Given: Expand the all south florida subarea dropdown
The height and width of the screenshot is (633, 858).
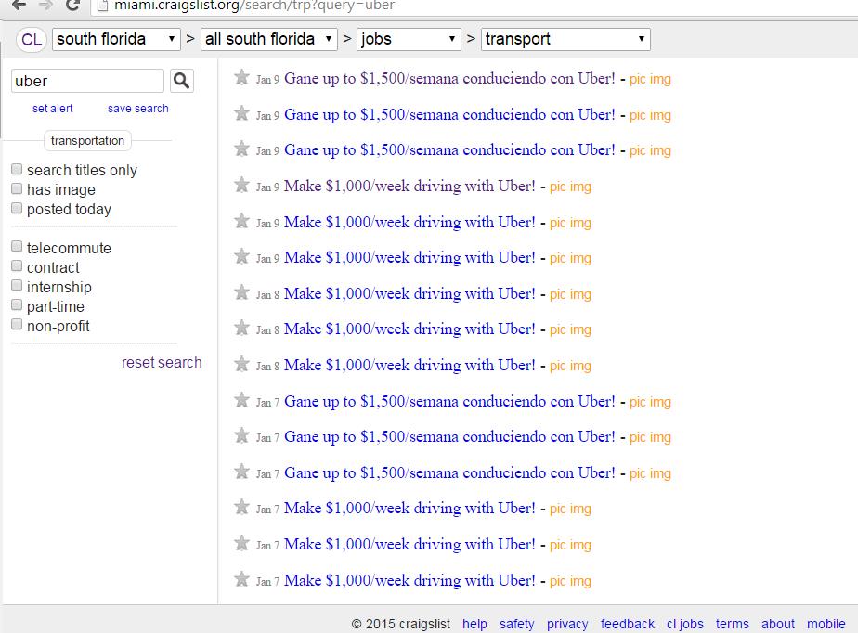Looking at the screenshot, I should [x=268, y=39].
